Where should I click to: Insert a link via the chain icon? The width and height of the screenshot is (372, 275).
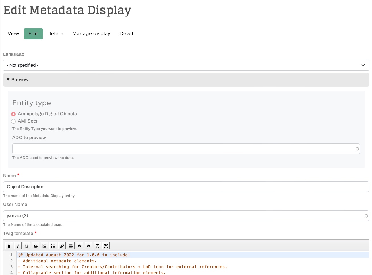point(62,246)
